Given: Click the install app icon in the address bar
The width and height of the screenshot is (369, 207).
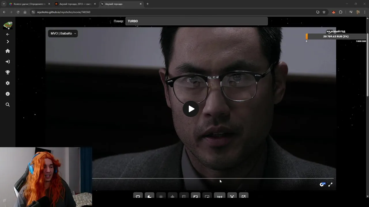Looking at the screenshot, I should click(x=318, y=12).
